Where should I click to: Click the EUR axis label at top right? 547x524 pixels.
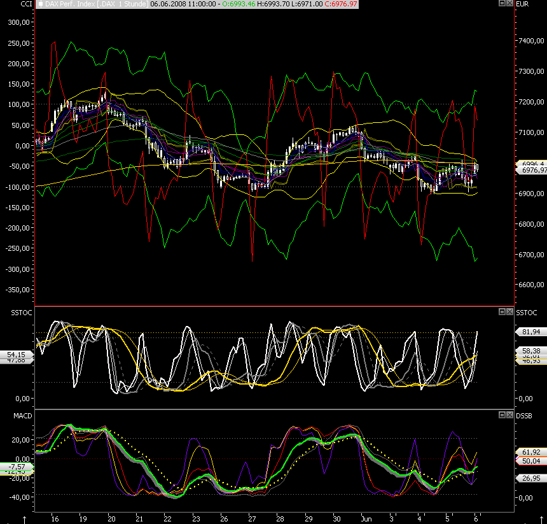click(522, 4)
